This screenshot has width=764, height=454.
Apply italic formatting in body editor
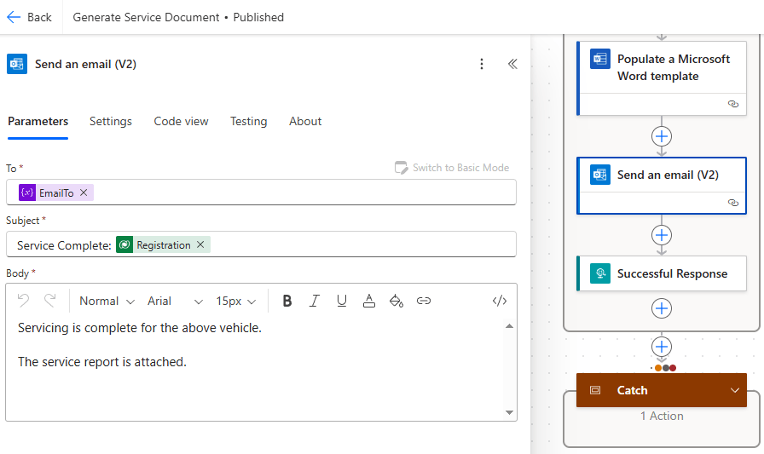(315, 301)
